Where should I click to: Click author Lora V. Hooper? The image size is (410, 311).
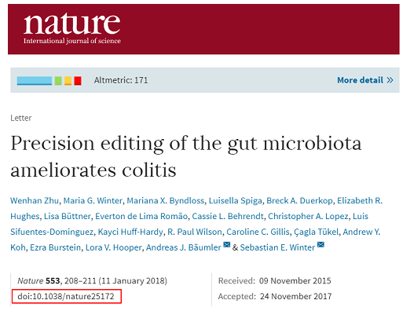(x=114, y=247)
